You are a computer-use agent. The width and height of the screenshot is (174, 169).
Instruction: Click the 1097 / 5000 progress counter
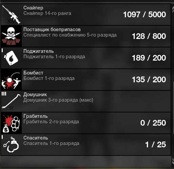tap(144, 15)
